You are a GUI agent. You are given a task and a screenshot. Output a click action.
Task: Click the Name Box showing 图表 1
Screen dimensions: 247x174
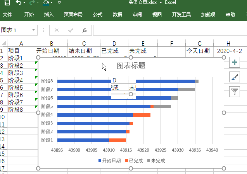coord(15,30)
